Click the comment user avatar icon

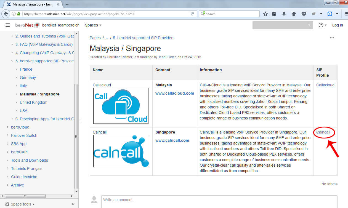94,199
